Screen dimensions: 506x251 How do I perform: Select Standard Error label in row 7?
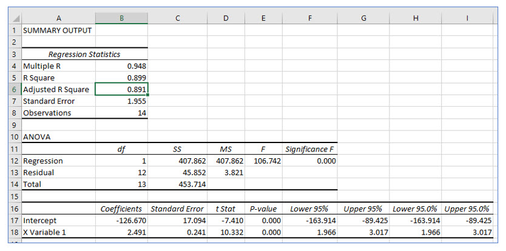click(x=58, y=101)
